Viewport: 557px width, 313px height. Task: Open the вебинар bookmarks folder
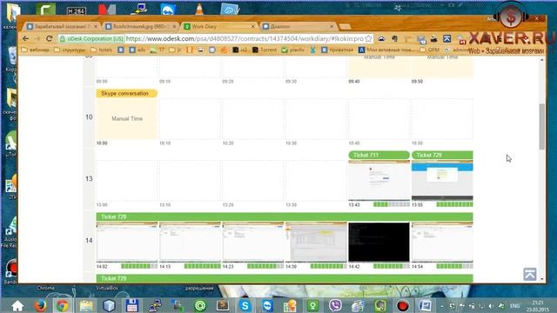(x=35, y=50)
